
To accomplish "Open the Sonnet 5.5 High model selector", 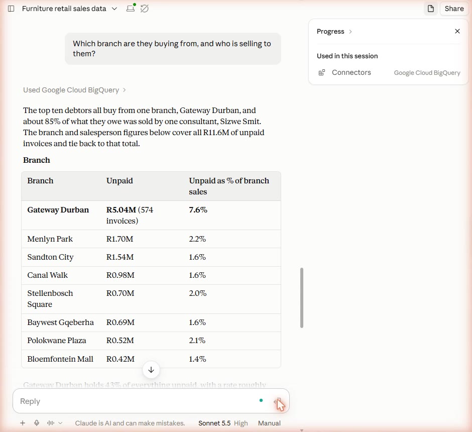I will point(223,423).
